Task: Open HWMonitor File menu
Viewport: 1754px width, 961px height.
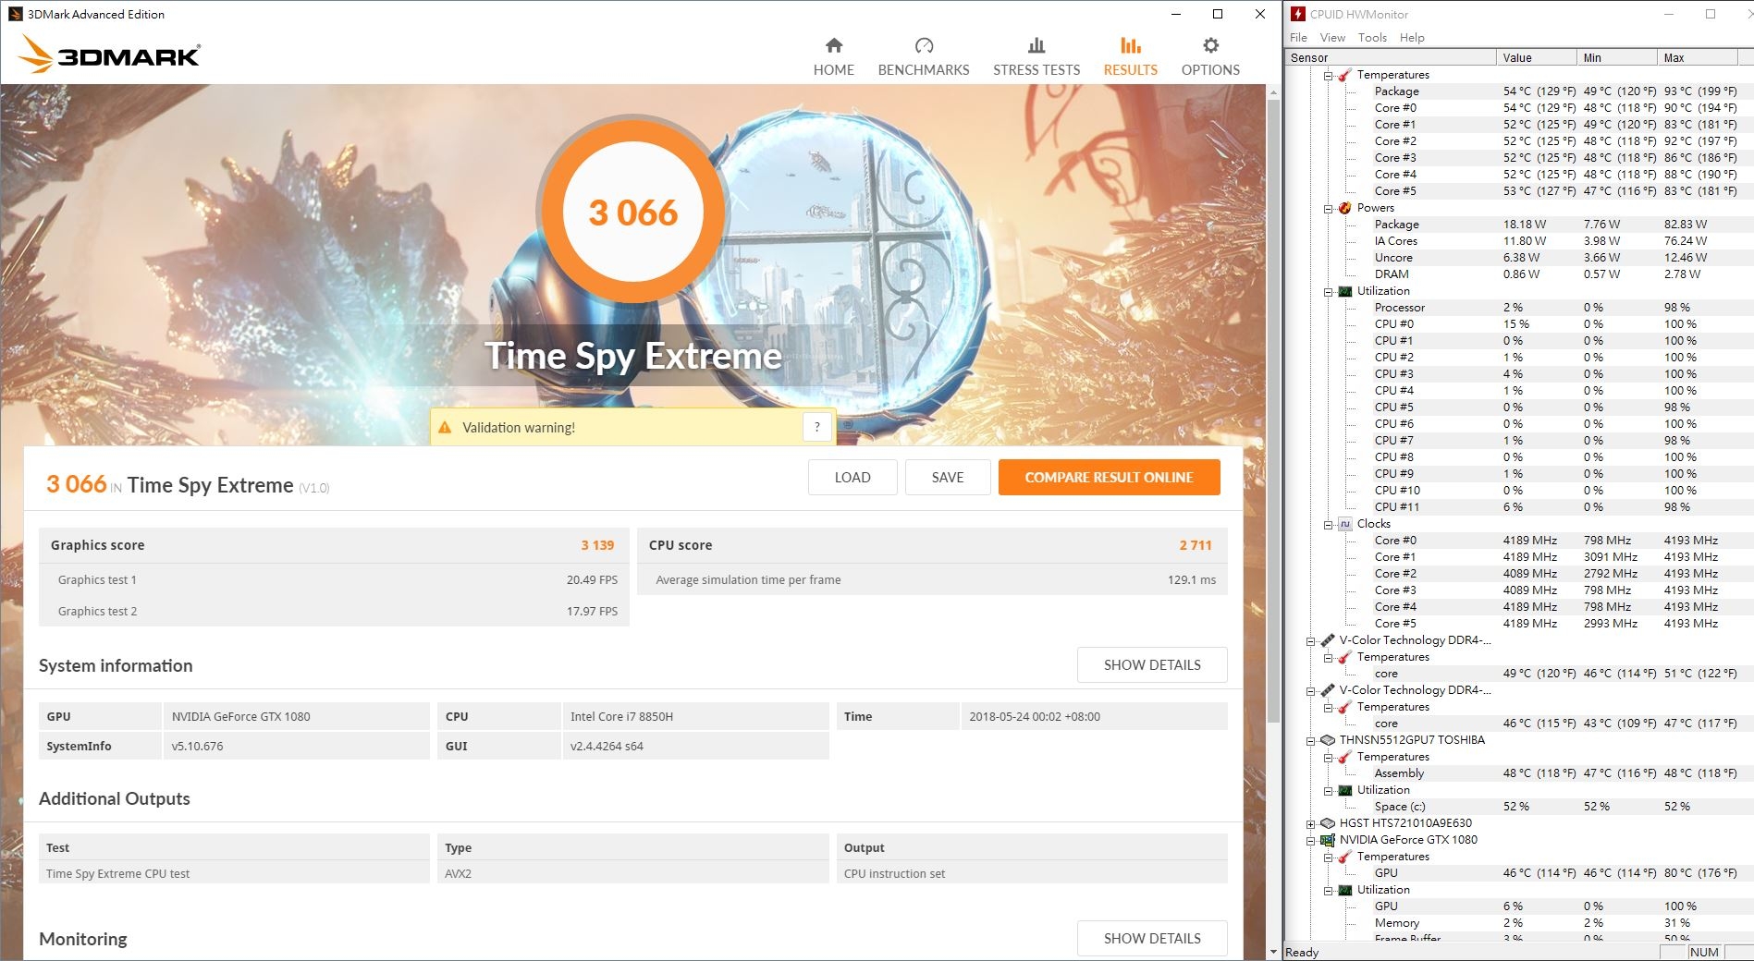Action: pos(1298,38)
